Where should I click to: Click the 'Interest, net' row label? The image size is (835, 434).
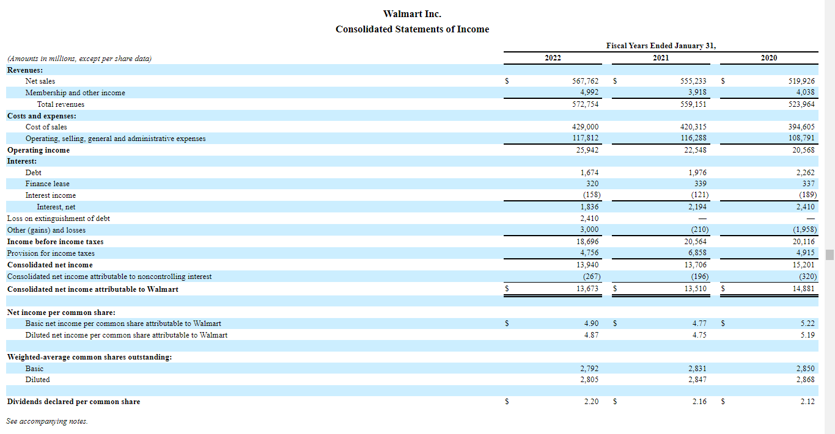click(56, 207)
